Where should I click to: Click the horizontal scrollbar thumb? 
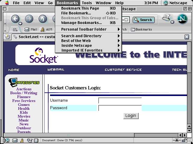click(69, 135)
